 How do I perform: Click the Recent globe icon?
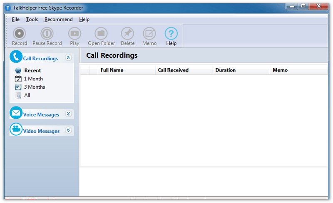[18, 70]
